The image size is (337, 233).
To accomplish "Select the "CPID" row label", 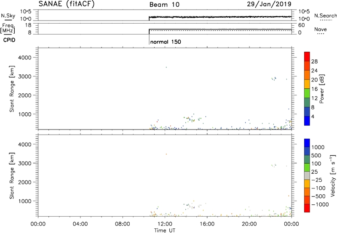I will click(x=9, y=40).
